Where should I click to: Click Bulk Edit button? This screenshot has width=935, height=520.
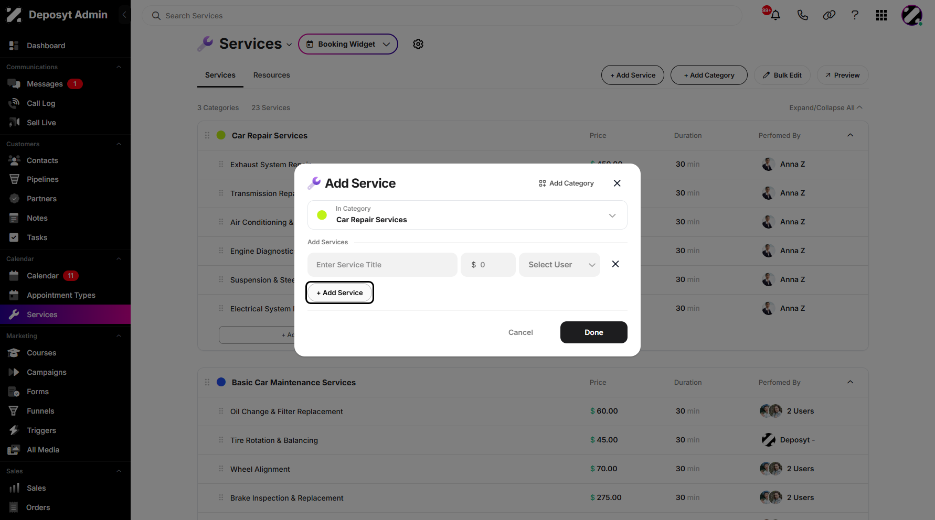click(x=782, y=75)
